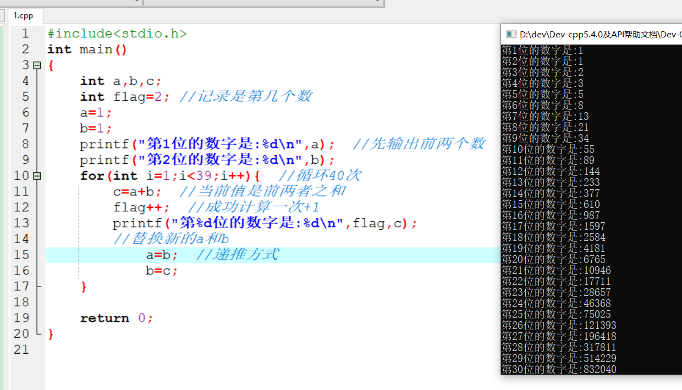Click line number 15 in the gutter
Image resolution: width=682 pixels, height=390 pixels.
(21, 255)
